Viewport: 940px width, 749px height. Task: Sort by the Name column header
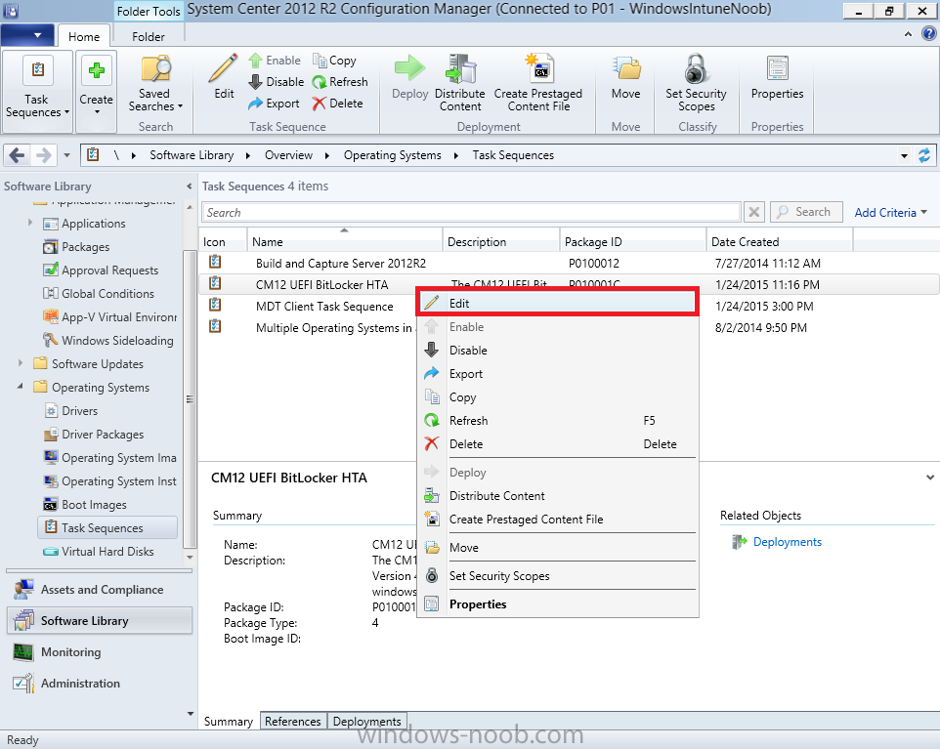coord(345,240)
